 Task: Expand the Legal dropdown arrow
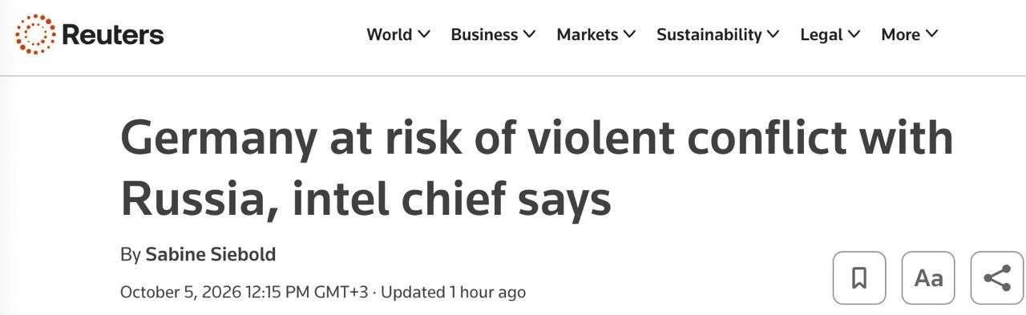854,34
